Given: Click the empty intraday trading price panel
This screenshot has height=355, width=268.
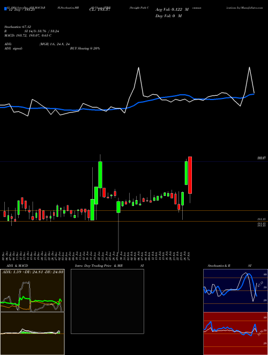Looking at the screenshot, I should 107,301.
